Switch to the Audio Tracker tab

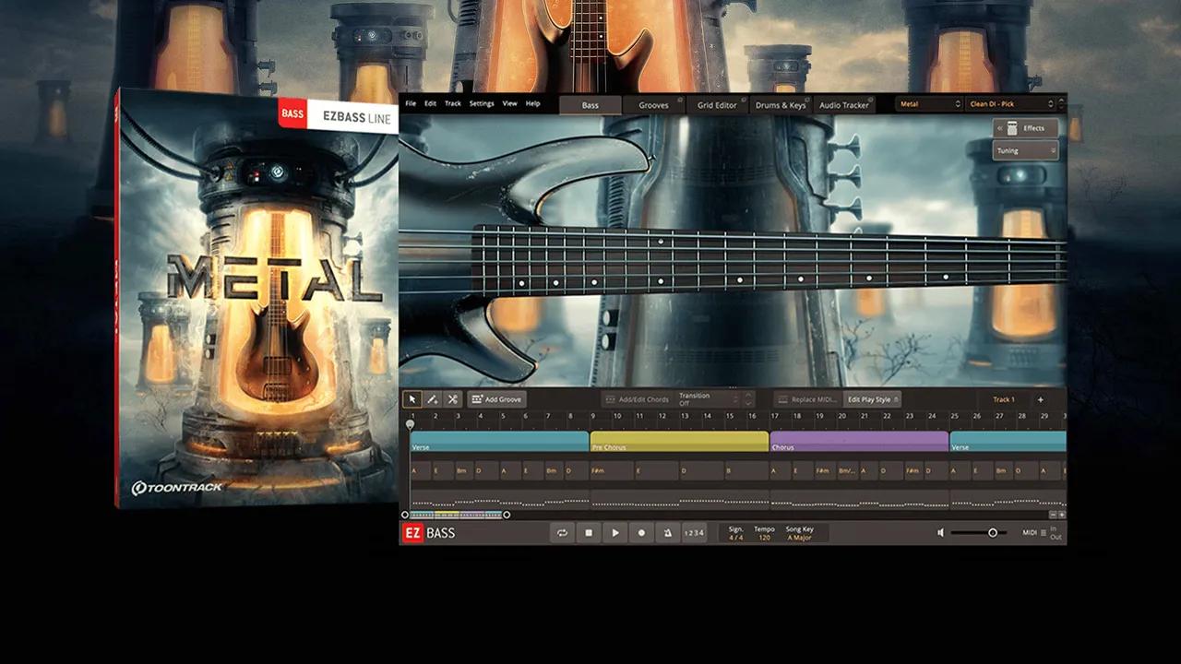click(843, 105)
